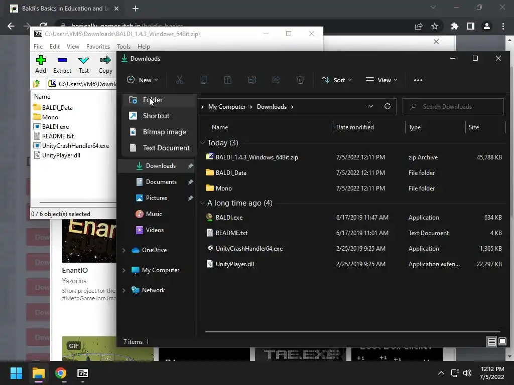
Task: Select BALDI_1.4.3_Windows_64Bit.zip in Explorer
Action: point(256,157)
